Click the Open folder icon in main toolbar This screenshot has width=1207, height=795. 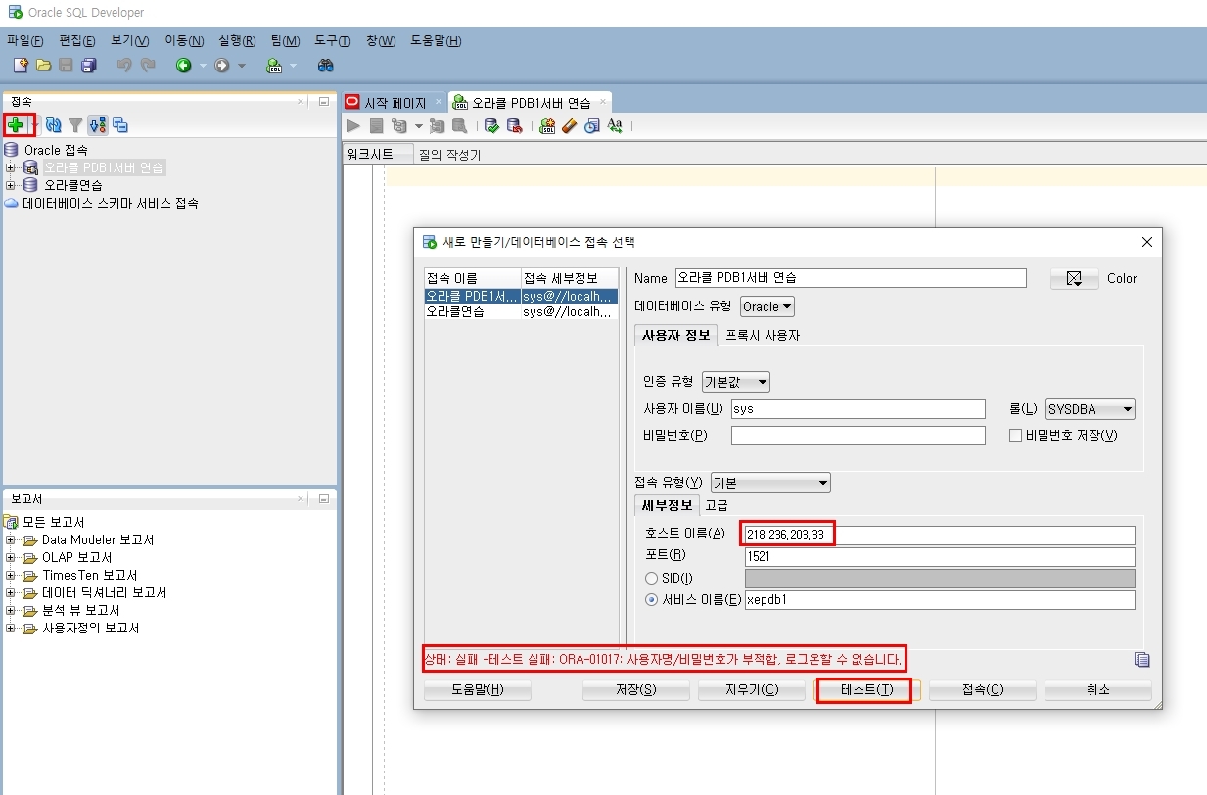pos(43,66)
